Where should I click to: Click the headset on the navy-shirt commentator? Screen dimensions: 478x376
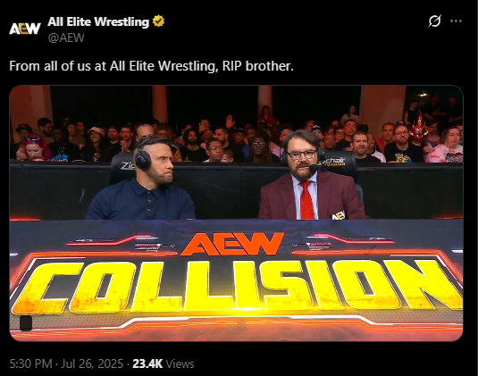pyautogui.click(x=142, y=155)
